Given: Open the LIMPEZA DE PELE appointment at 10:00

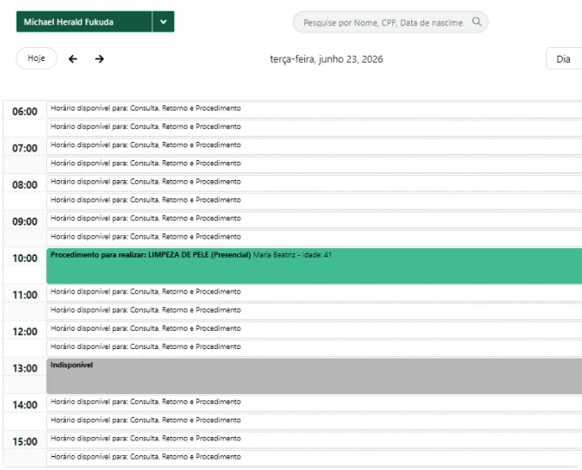Looking at the screenshot, I should [314, 265].
